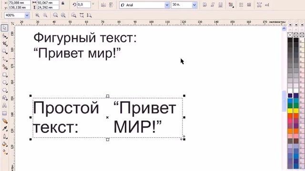Open the font size dropdown
Image resolution: width=305 pixels, height=171 pixels.
(x=194, y=5)
